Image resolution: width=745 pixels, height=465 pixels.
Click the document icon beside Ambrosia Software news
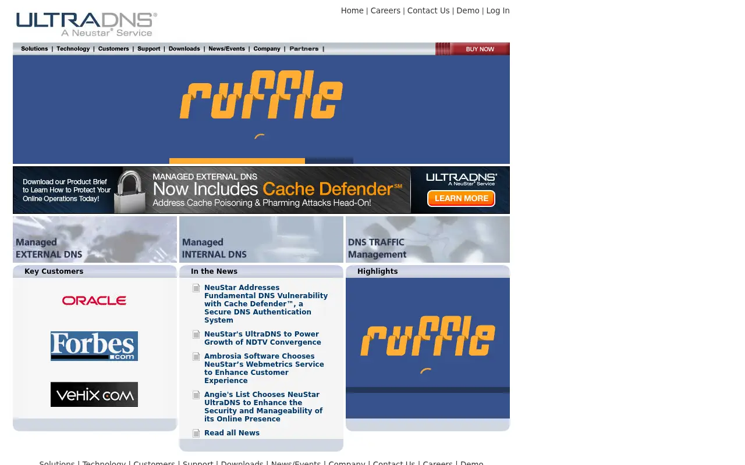click(196, 357)
